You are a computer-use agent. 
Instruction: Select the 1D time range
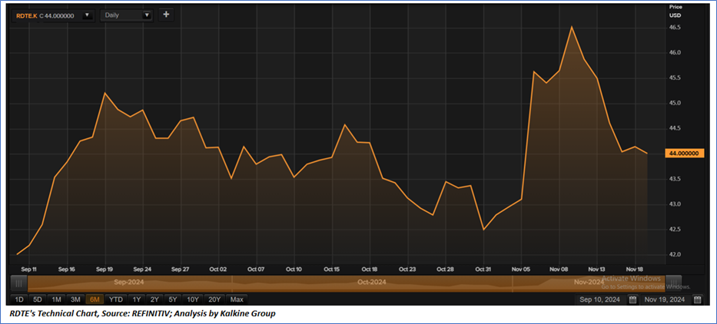19,299
